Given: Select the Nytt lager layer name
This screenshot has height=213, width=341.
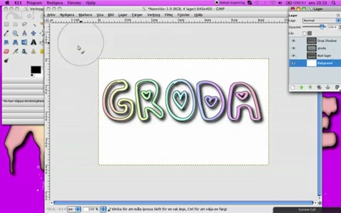Looking at the screenshot, I should (324, 56).
